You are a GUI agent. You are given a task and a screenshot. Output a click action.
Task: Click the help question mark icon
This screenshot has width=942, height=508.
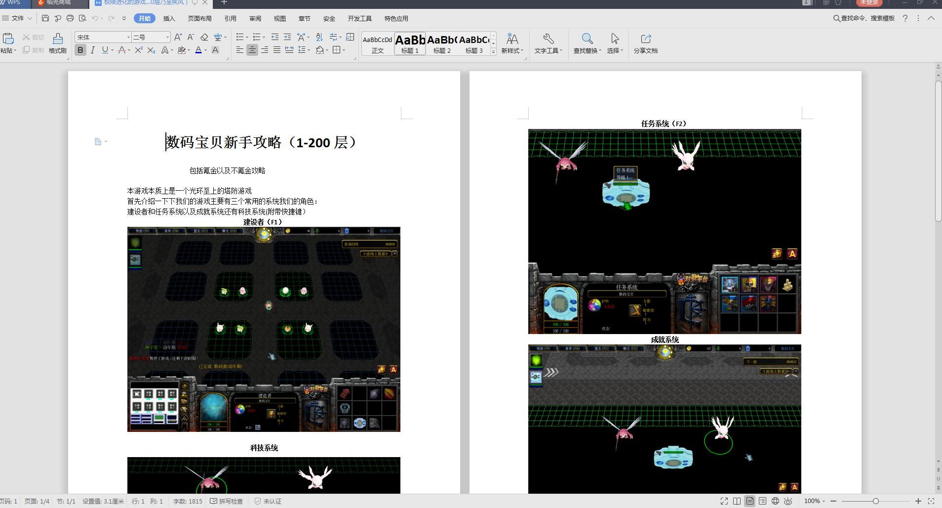click(905, 18)
